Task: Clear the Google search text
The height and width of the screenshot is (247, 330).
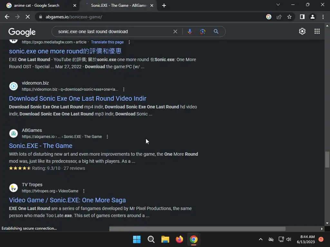Action: point(175,32)
